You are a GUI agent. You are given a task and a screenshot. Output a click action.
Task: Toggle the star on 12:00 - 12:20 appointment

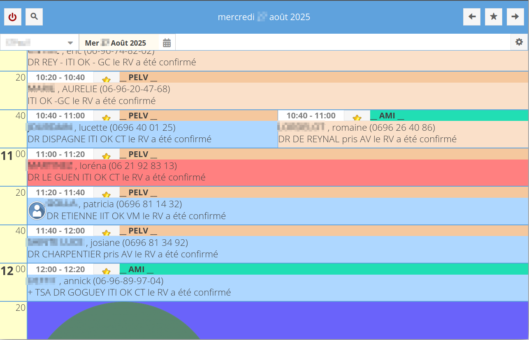coord(106,271)
